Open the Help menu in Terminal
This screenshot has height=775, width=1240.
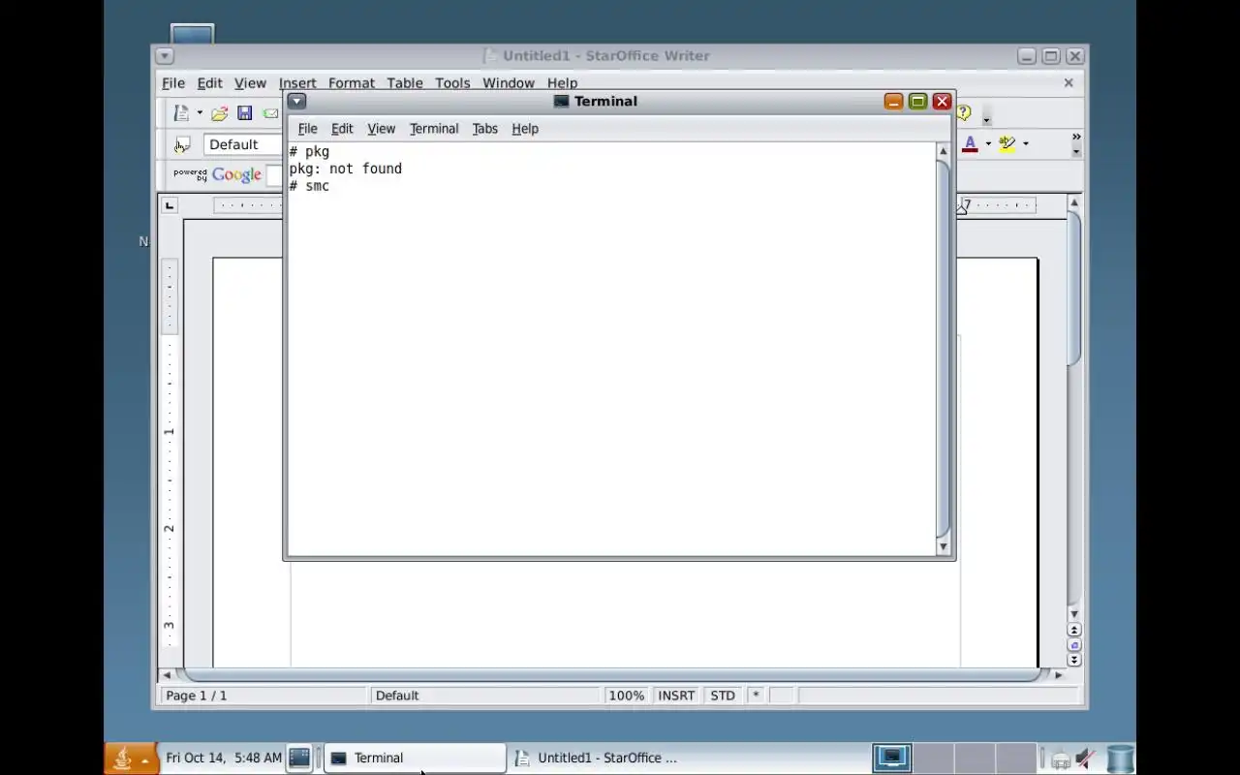[525, 129]
